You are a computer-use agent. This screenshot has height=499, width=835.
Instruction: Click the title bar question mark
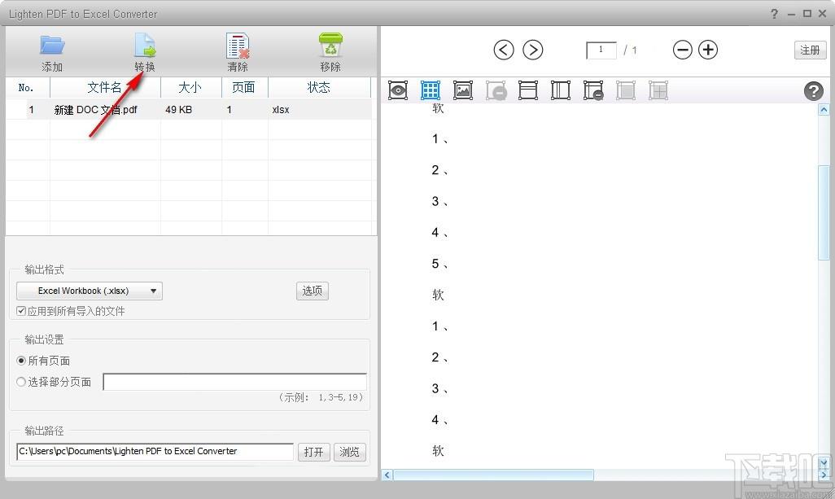click(x=774, y=14)
